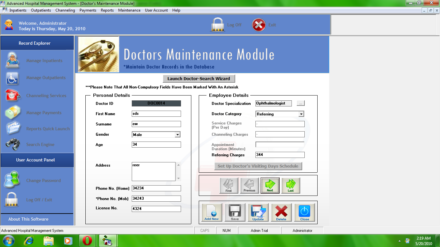Expand the Doctor Category dropdown
Screen dimensions: 440x247
(301, 114)
